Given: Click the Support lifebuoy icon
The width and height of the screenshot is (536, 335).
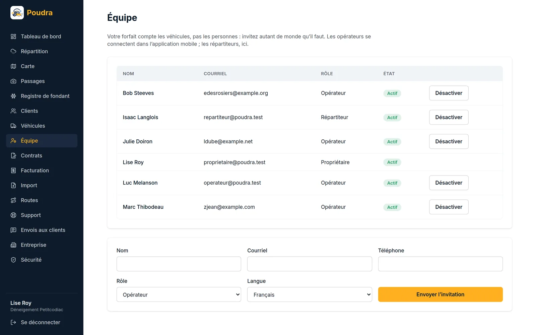Looking at the screenshot, I should tap(13, 215).
